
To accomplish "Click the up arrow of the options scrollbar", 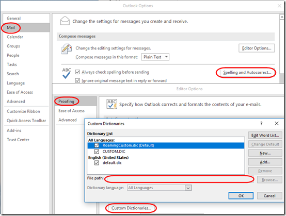I will tap(281, 17).
